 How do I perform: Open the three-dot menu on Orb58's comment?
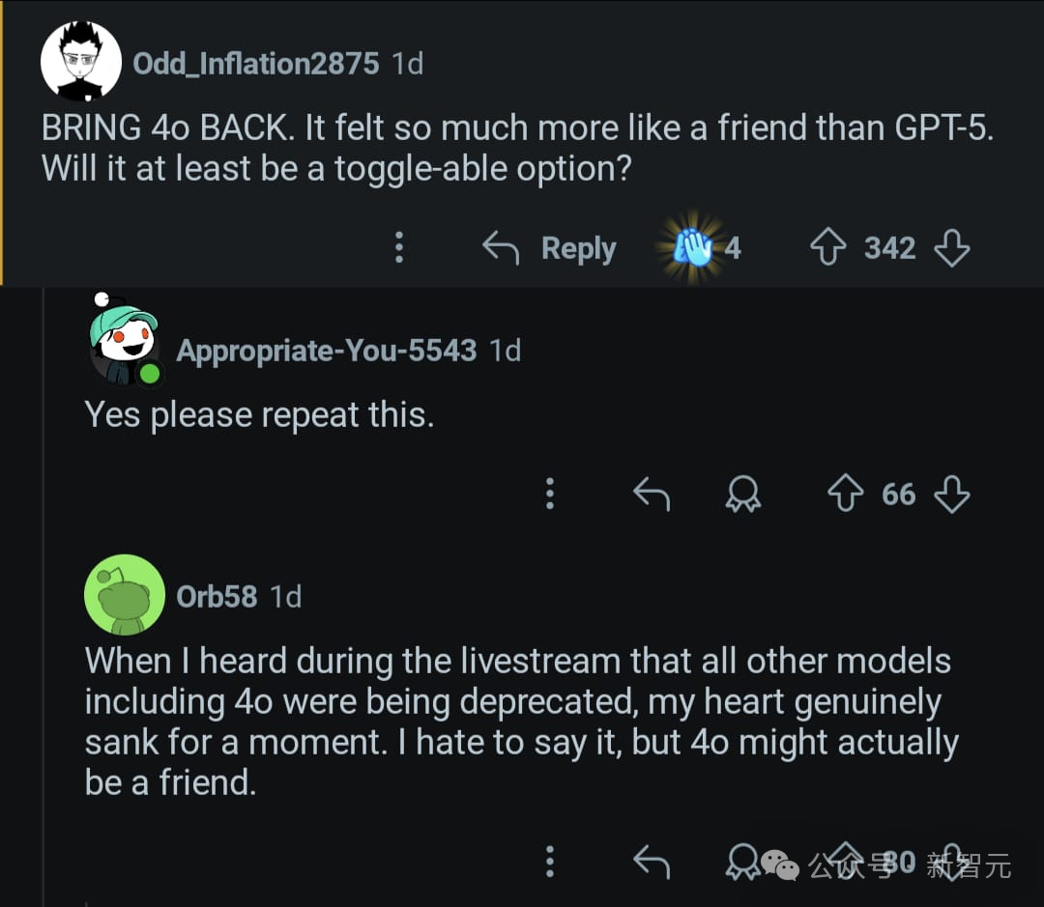tap(550, 860)
